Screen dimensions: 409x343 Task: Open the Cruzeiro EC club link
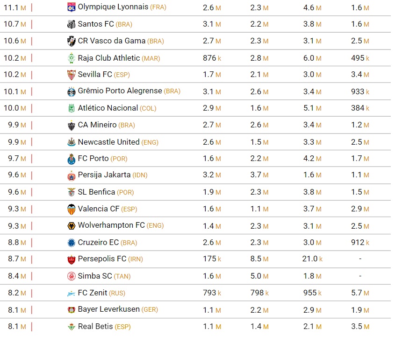coord(98,242)
